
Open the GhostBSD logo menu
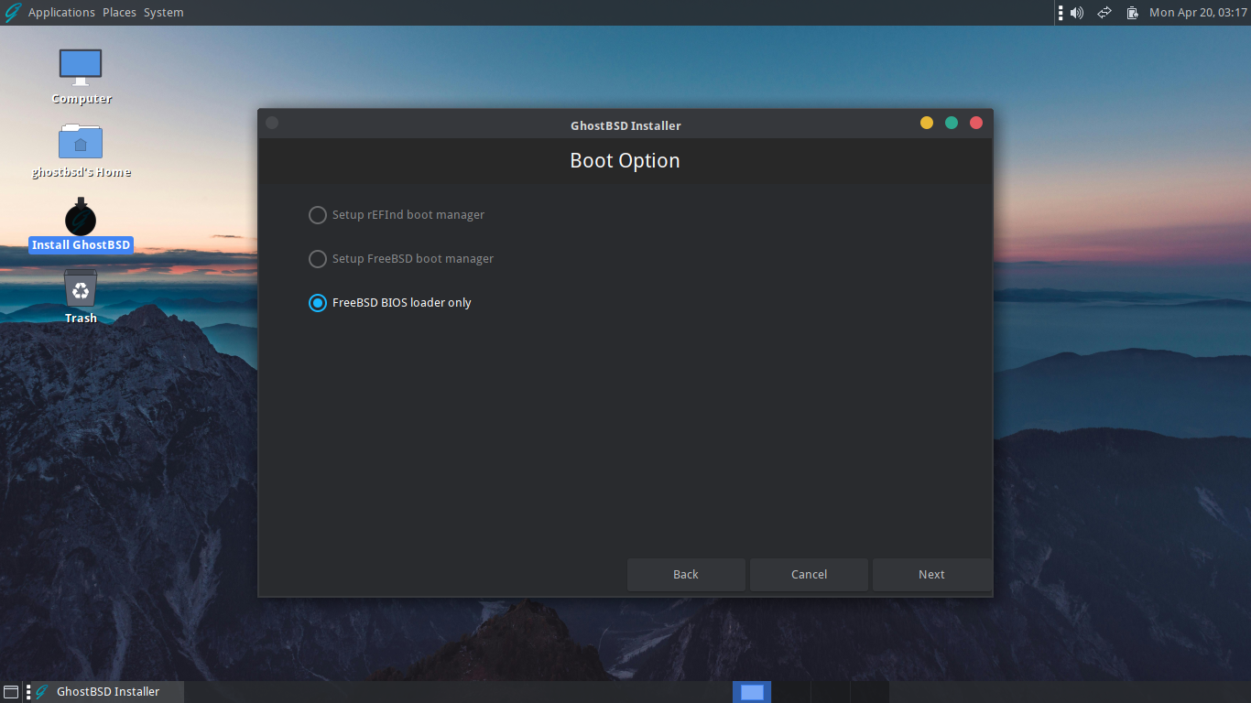click(13, 12)
